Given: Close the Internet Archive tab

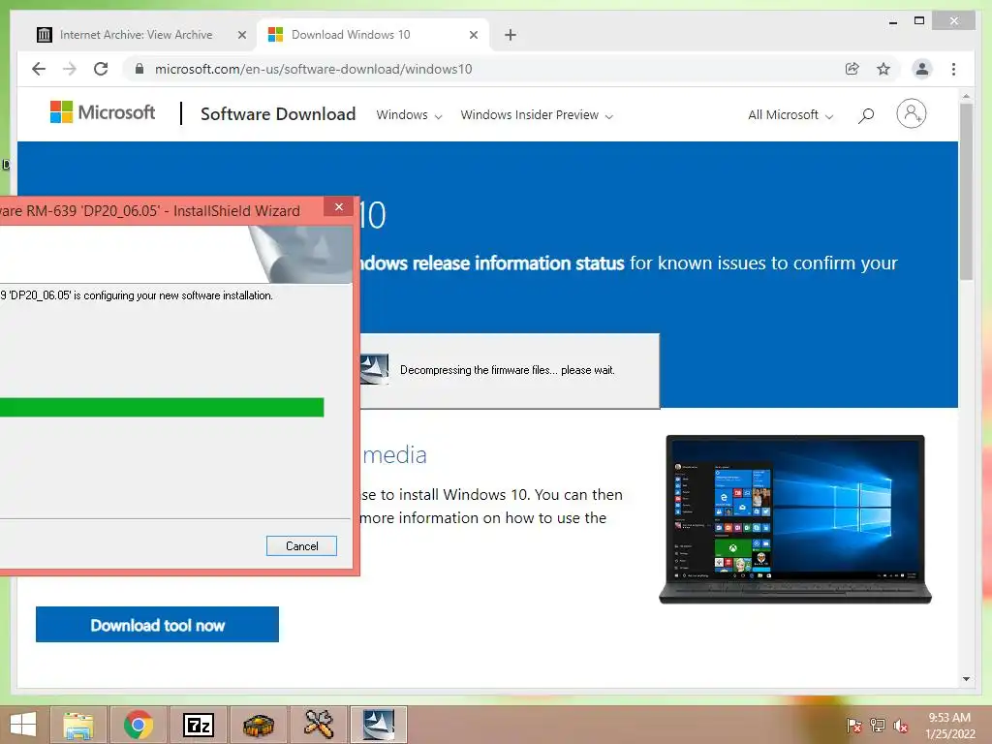Looking at the screenshot, I should [241, 35].
